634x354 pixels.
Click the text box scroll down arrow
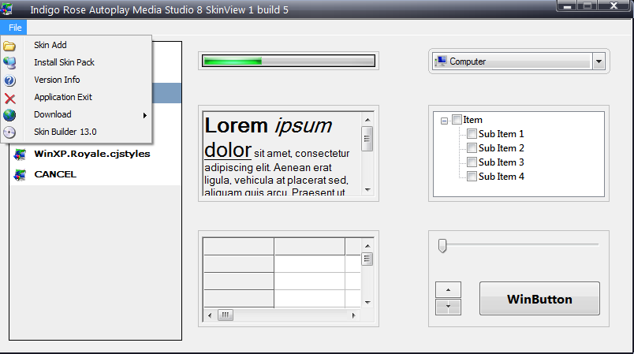[367, 190]
